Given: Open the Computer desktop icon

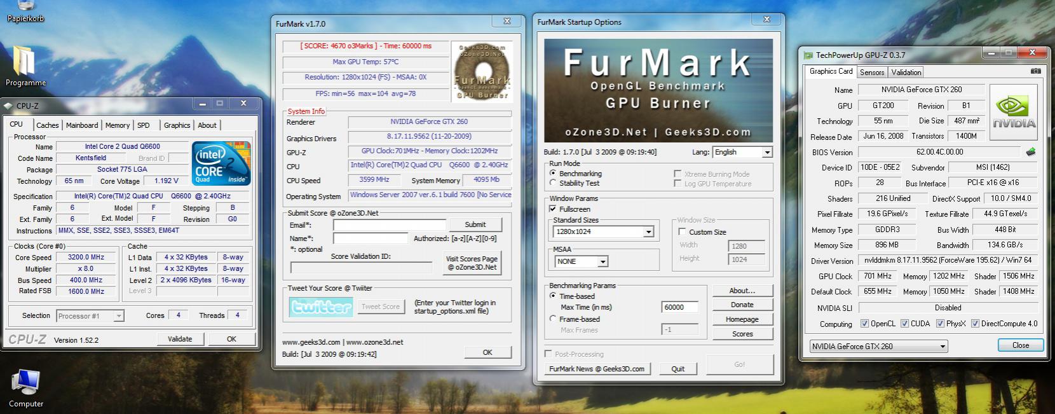Looking at the screenshot, I should pyautogui.click(x=26, y=388).
